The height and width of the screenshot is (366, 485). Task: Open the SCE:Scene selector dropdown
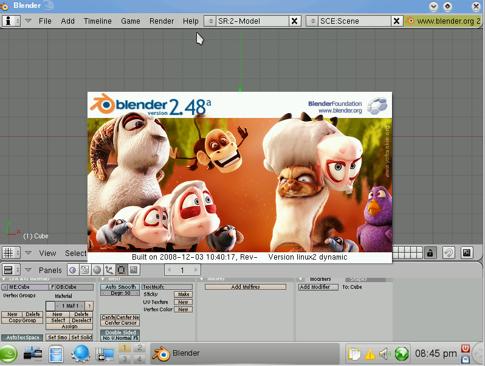[x=312, y=21]
